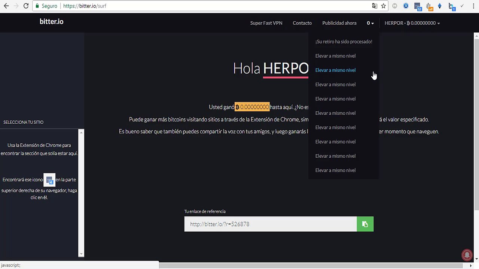This screenshot has width=479, height=269.
Task: Open the grey MEGA extension icon
Action: coord(395,6)
